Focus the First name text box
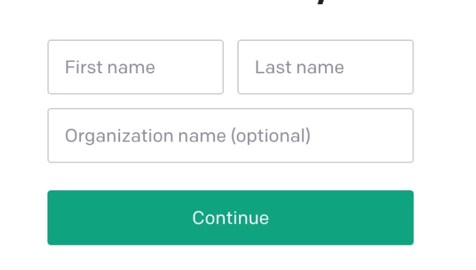Image resolution: width=476 pixels, height=270 pixels. [135, 67]
